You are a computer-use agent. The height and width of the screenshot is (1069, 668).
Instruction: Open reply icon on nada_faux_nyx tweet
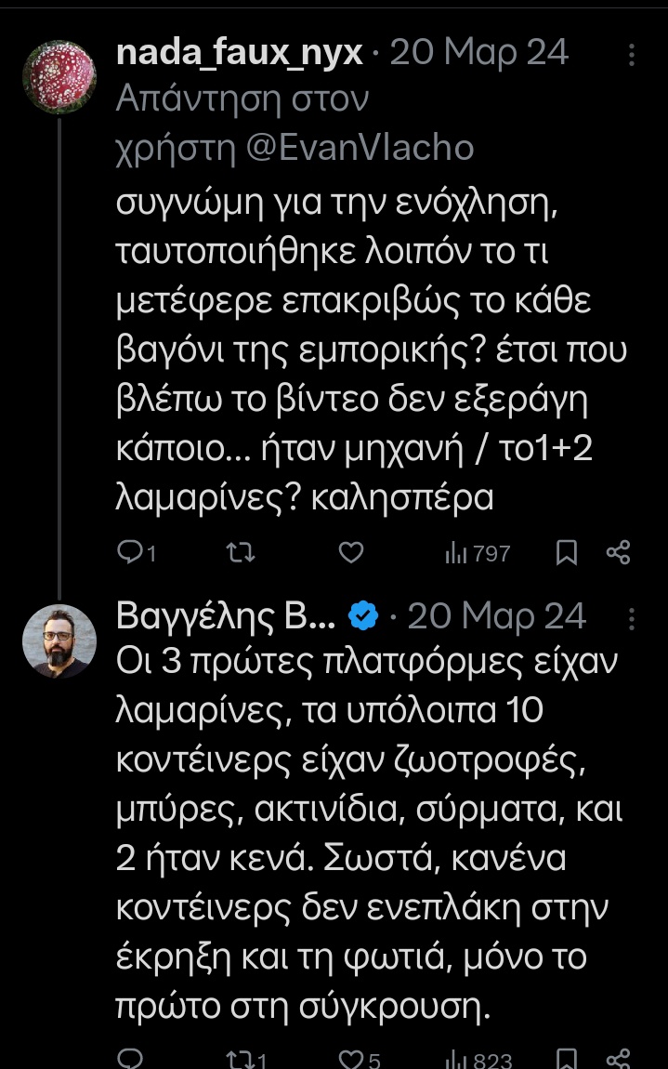click(x=137, y=552)
